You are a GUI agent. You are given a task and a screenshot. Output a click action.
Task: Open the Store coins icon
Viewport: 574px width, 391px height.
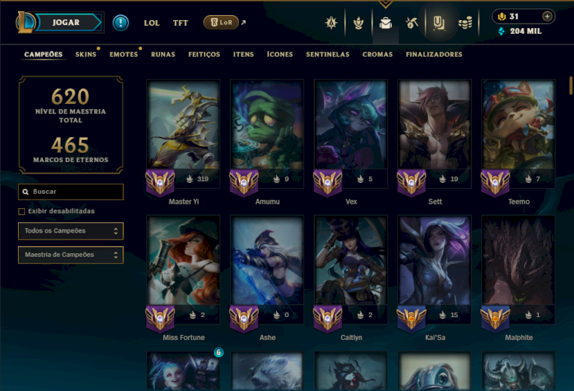(465, 23)
